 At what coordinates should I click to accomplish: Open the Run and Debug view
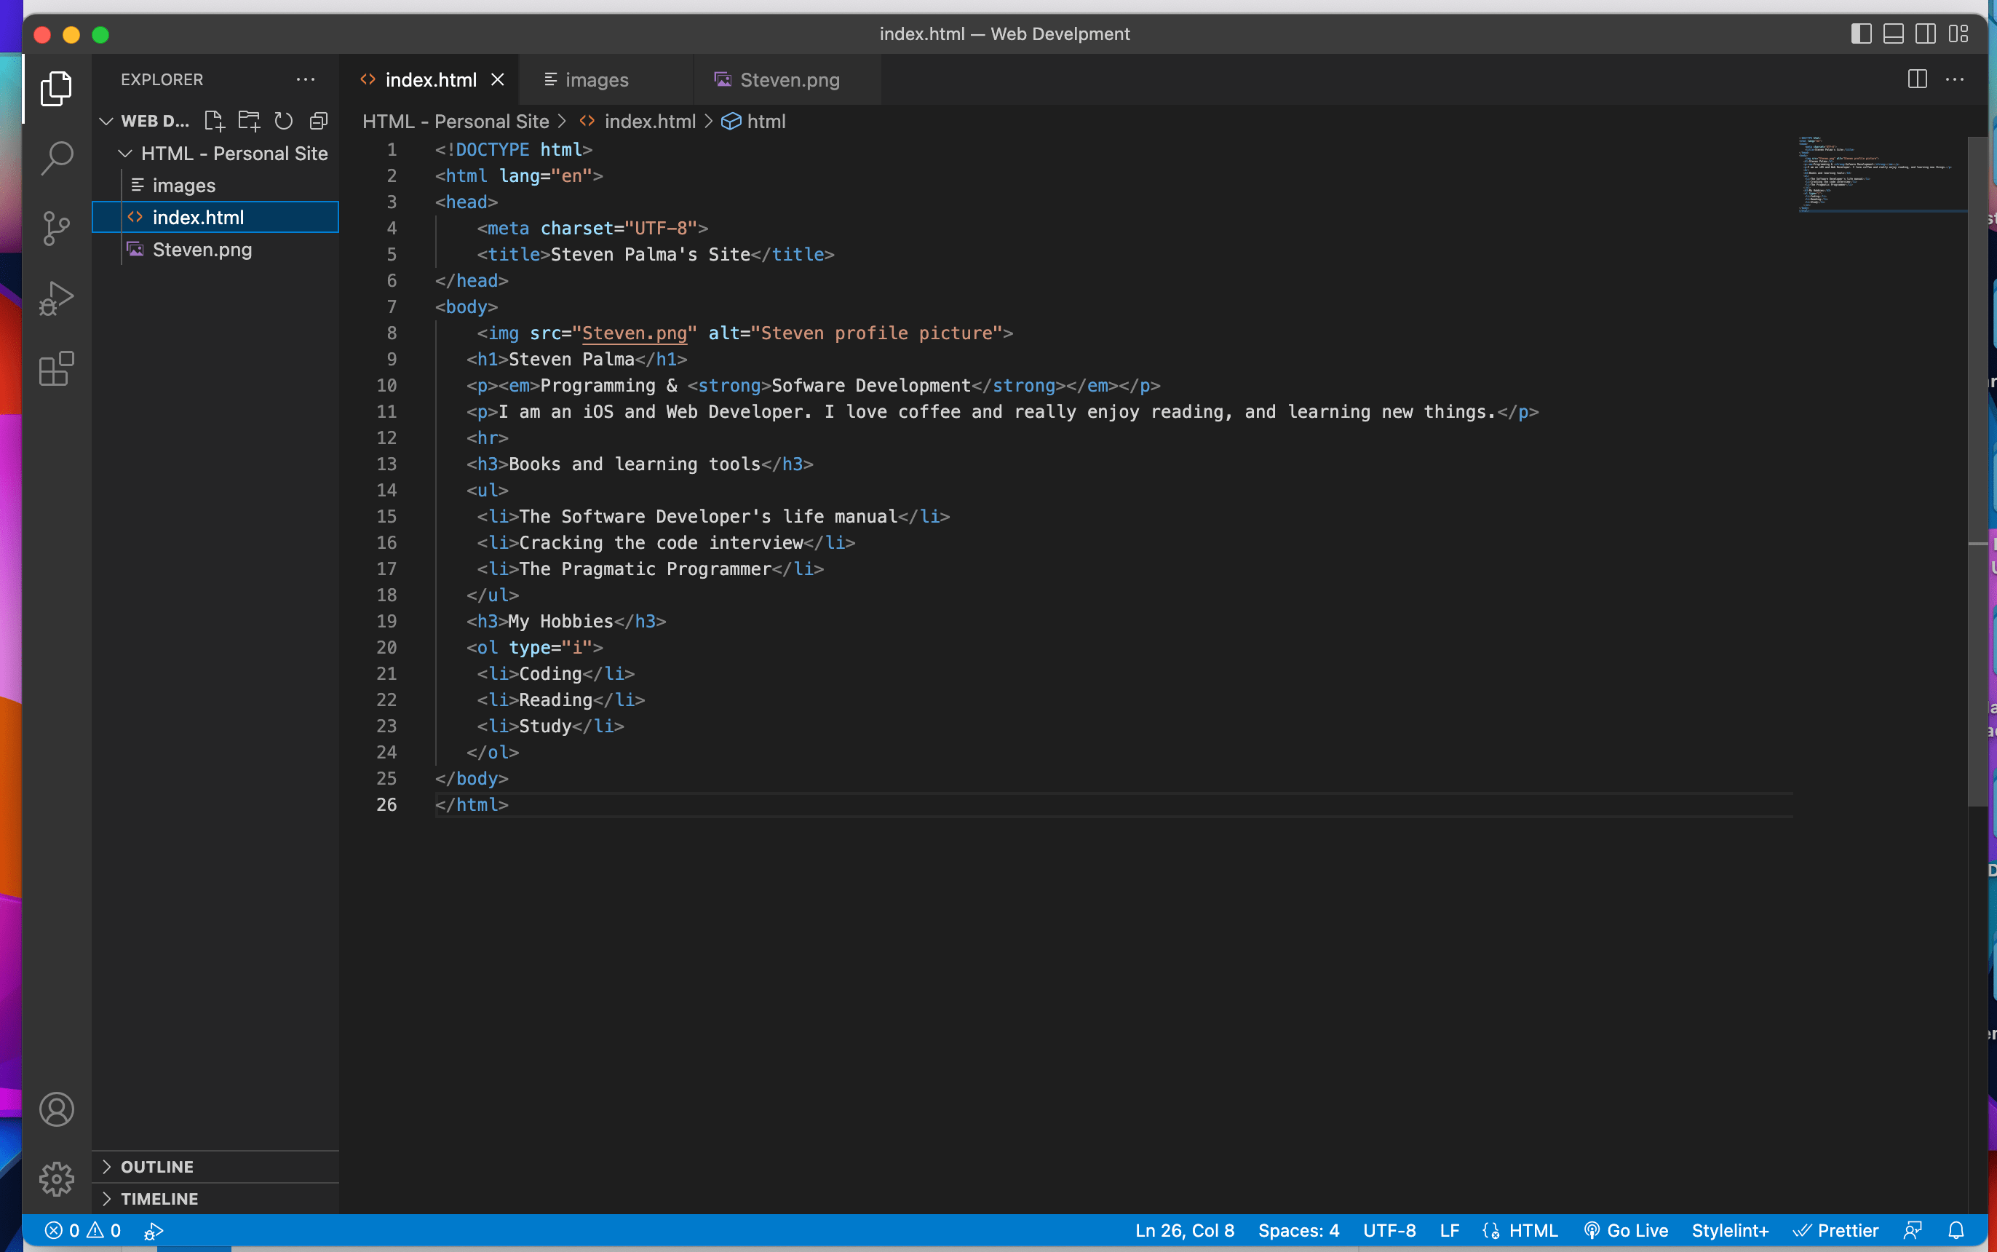[x=56, y=298]
